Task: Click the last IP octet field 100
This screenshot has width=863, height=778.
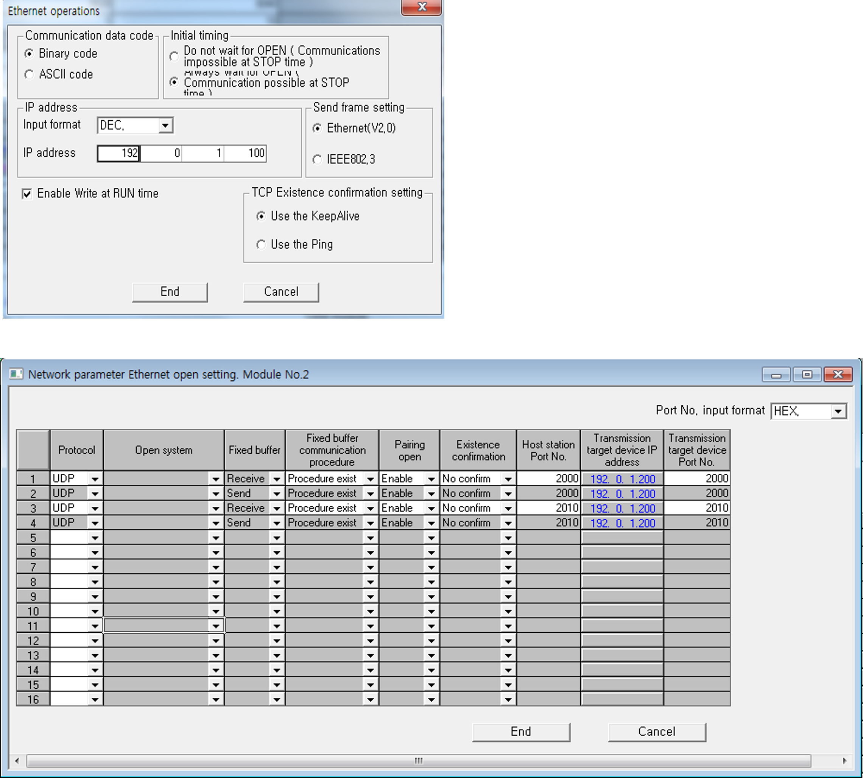Action: pyautogui.click(x=245, y=154)
